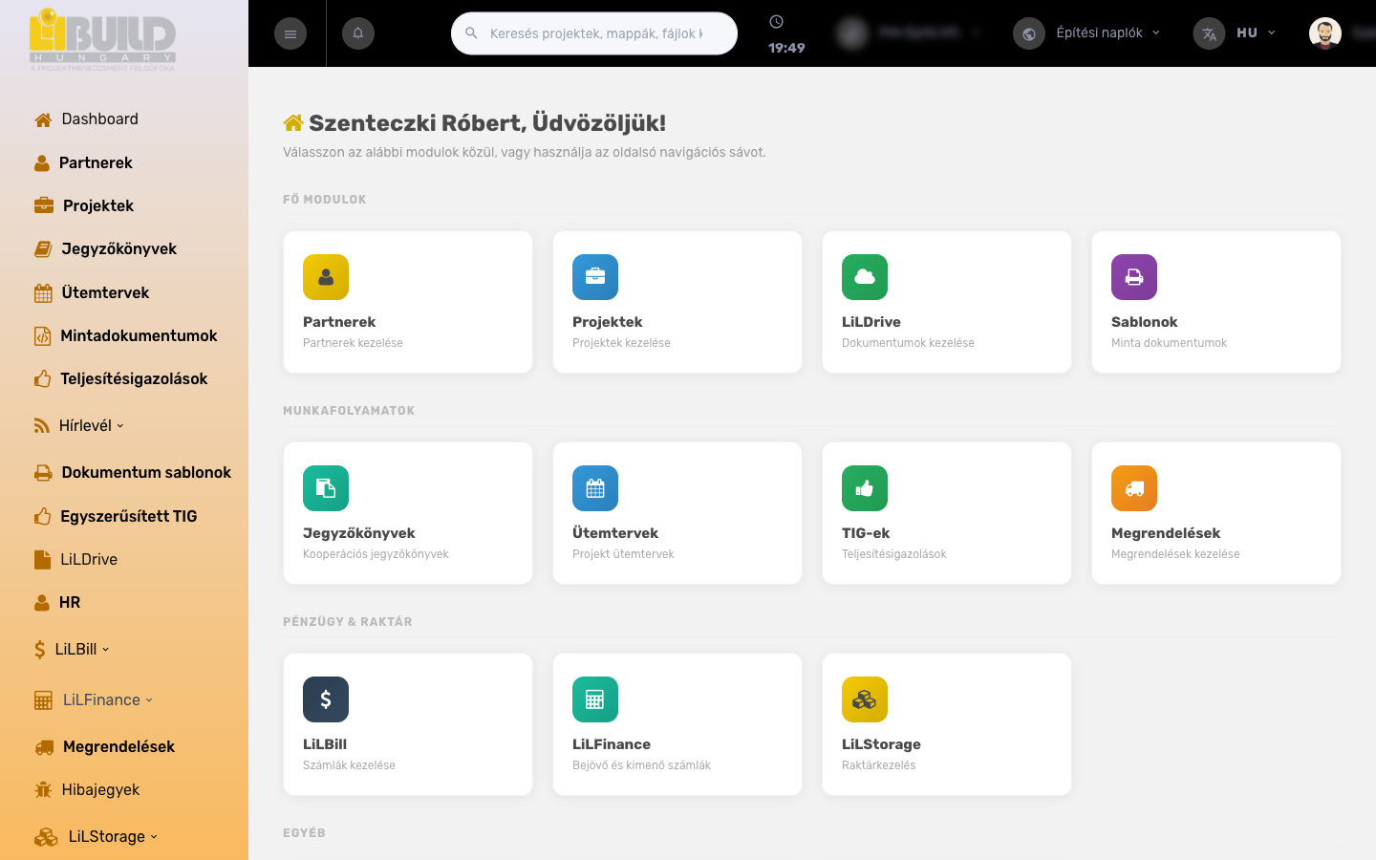1376x860 pixels.
Task: Click the hamburger menu icon in the top bar
Action: (290, 33)
